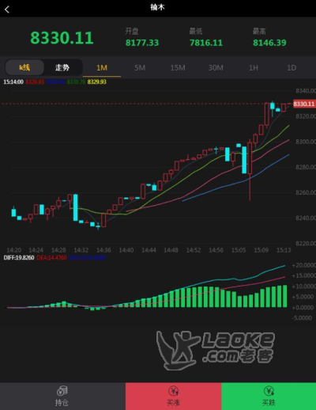Tap the yen-down icon in 买跌
Image resolution: width=316 pixels, height=410 pixels.
(269, 390)
